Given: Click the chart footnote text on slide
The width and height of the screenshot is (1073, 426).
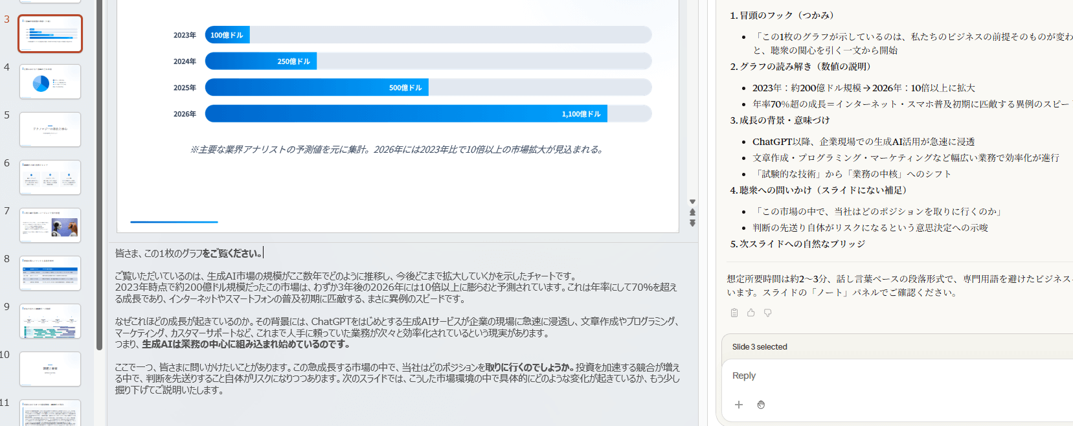Looking at the screenshot, I should (x=396, y=150).
